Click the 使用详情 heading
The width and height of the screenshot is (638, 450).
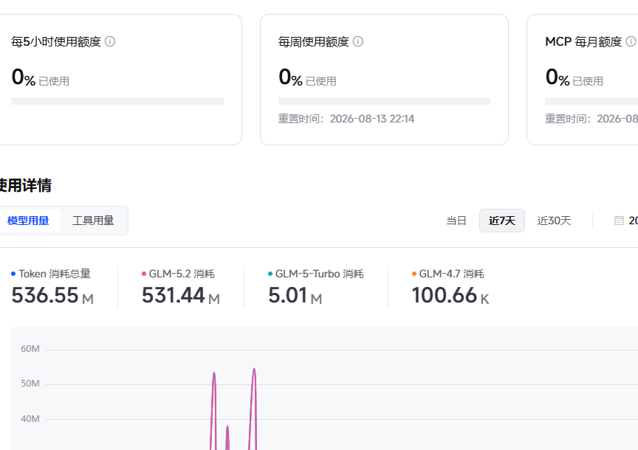[26, 185]
